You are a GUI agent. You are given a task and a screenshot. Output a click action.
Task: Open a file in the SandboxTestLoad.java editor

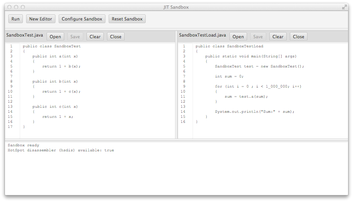point(238,36)
